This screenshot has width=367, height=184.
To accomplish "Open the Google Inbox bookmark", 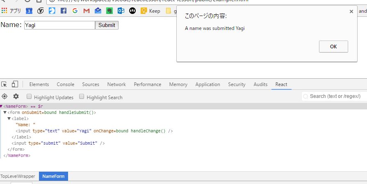I will pos(98,11).
